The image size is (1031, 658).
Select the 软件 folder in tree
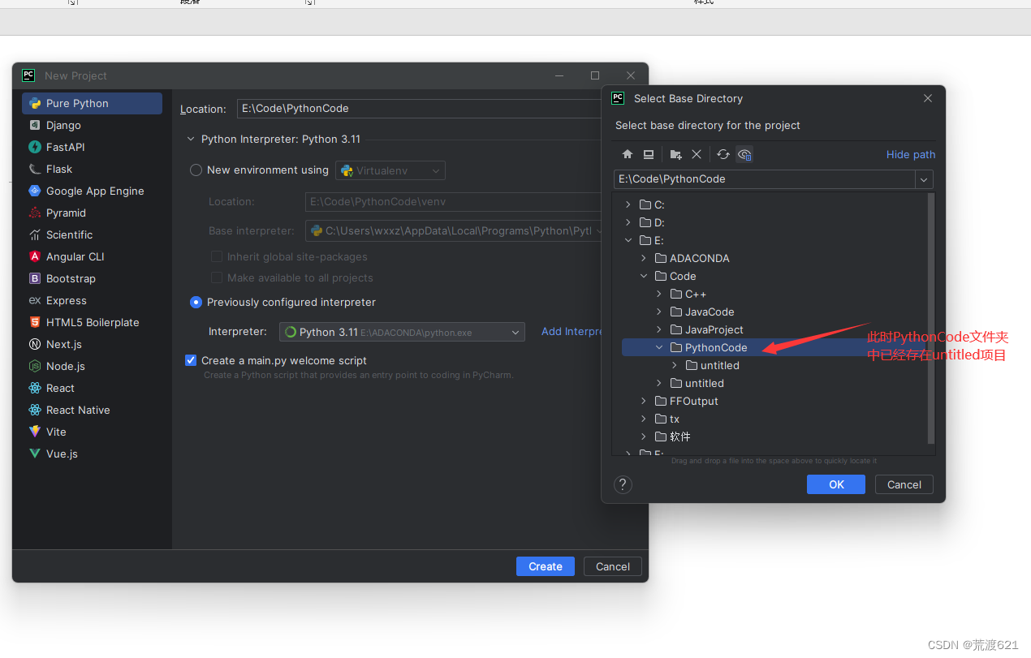coord(672,437)
